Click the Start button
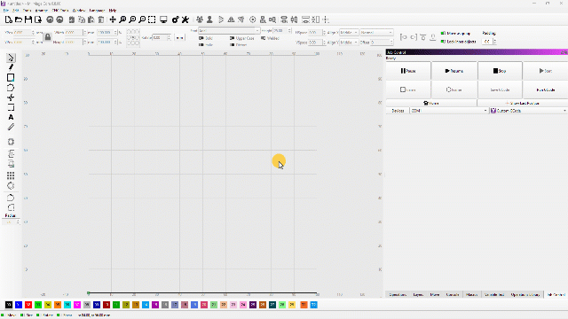 (545, 71)
